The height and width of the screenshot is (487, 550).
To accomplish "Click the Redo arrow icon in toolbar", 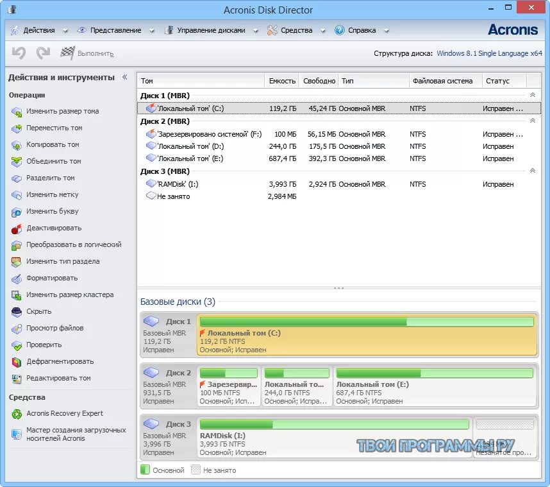I will pos(43,53).
